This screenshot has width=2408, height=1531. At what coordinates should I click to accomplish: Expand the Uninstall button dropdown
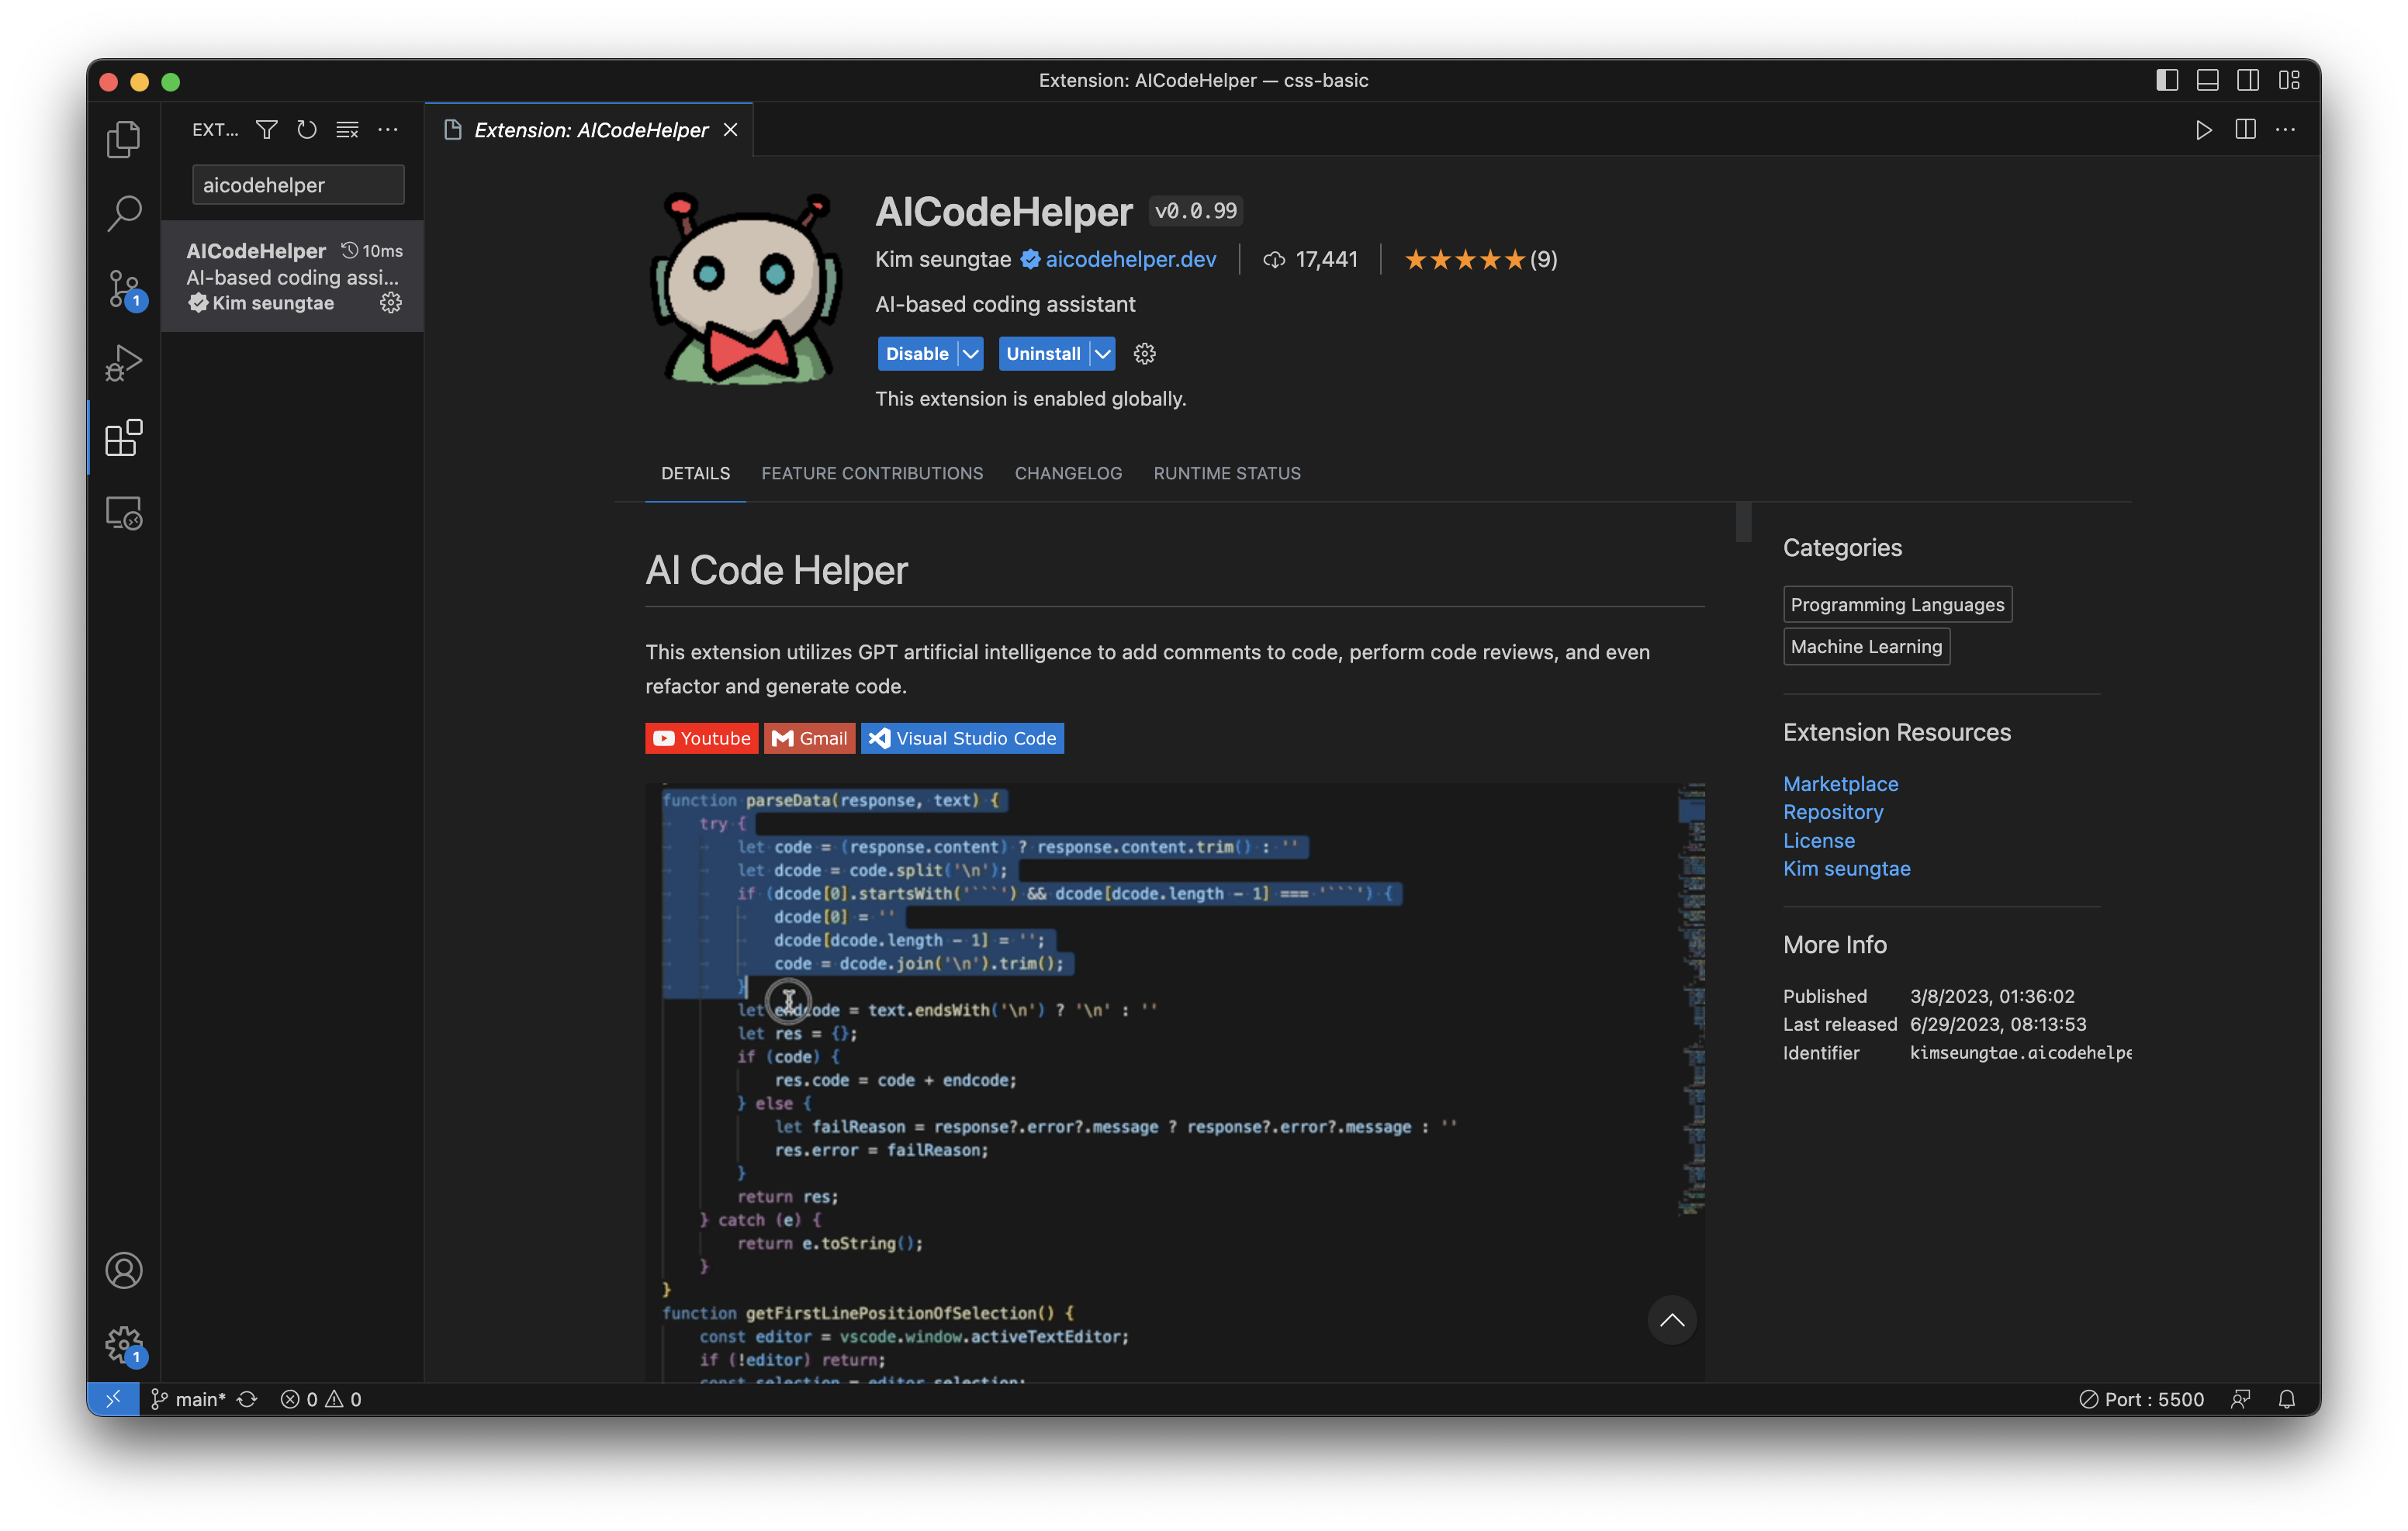tap(1100, 353)
